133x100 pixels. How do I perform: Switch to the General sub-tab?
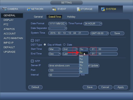tap(38, 17)
